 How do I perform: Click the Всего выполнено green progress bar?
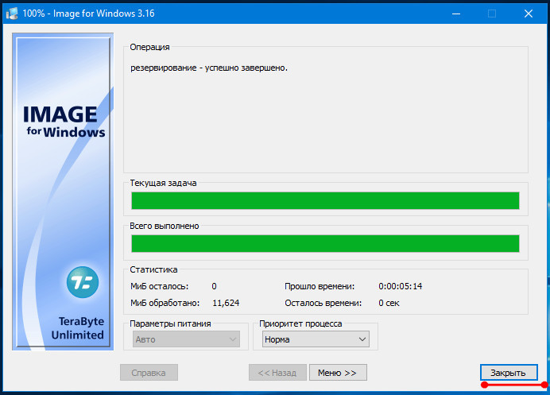[x=325, y=243]
